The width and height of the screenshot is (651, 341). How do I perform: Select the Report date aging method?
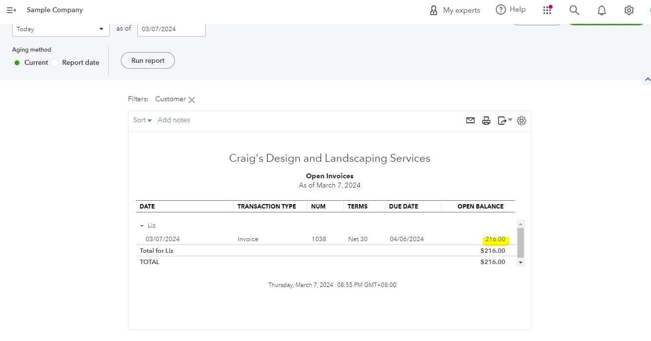click(55, 63)
